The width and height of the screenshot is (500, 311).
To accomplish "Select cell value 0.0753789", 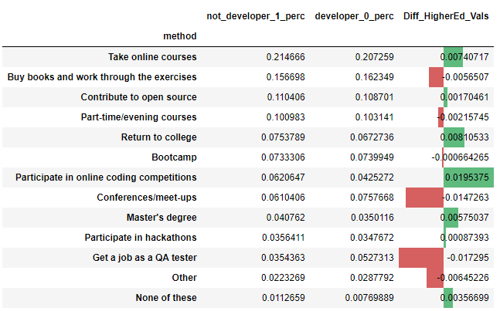I will [x=283, y=137].
